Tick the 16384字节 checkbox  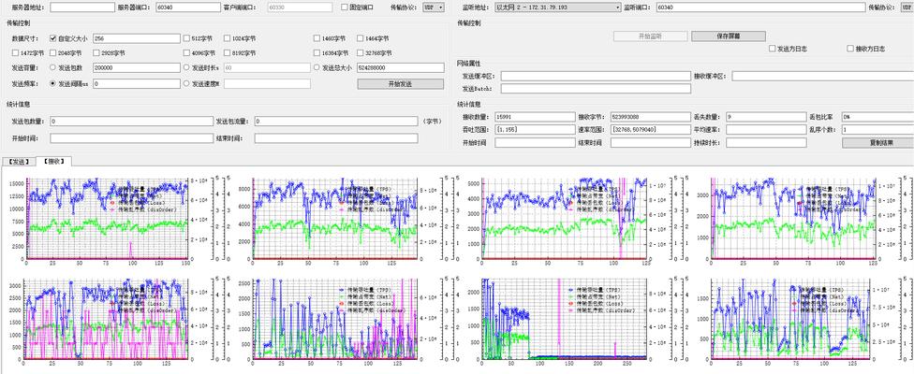pyautogui.click(x=317, y=53)
